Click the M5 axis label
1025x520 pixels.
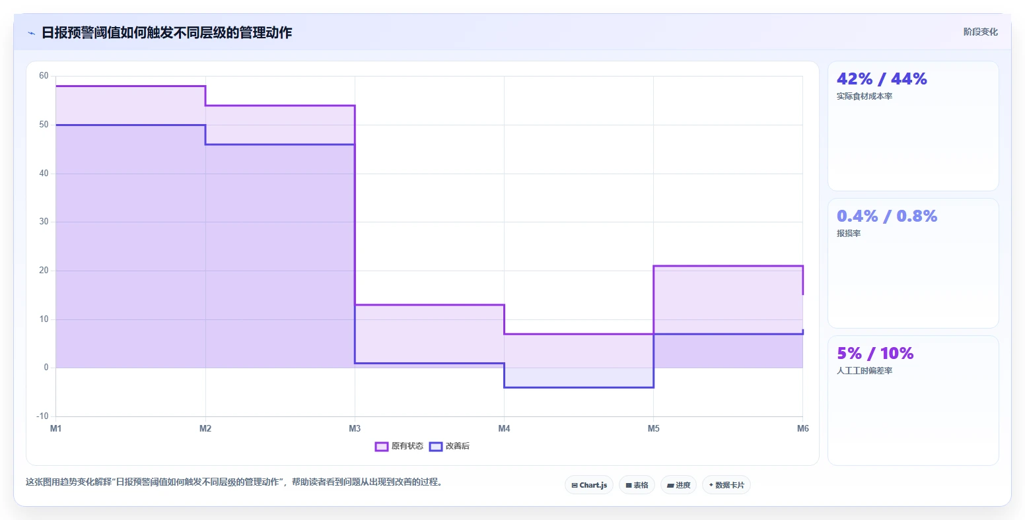653,429
